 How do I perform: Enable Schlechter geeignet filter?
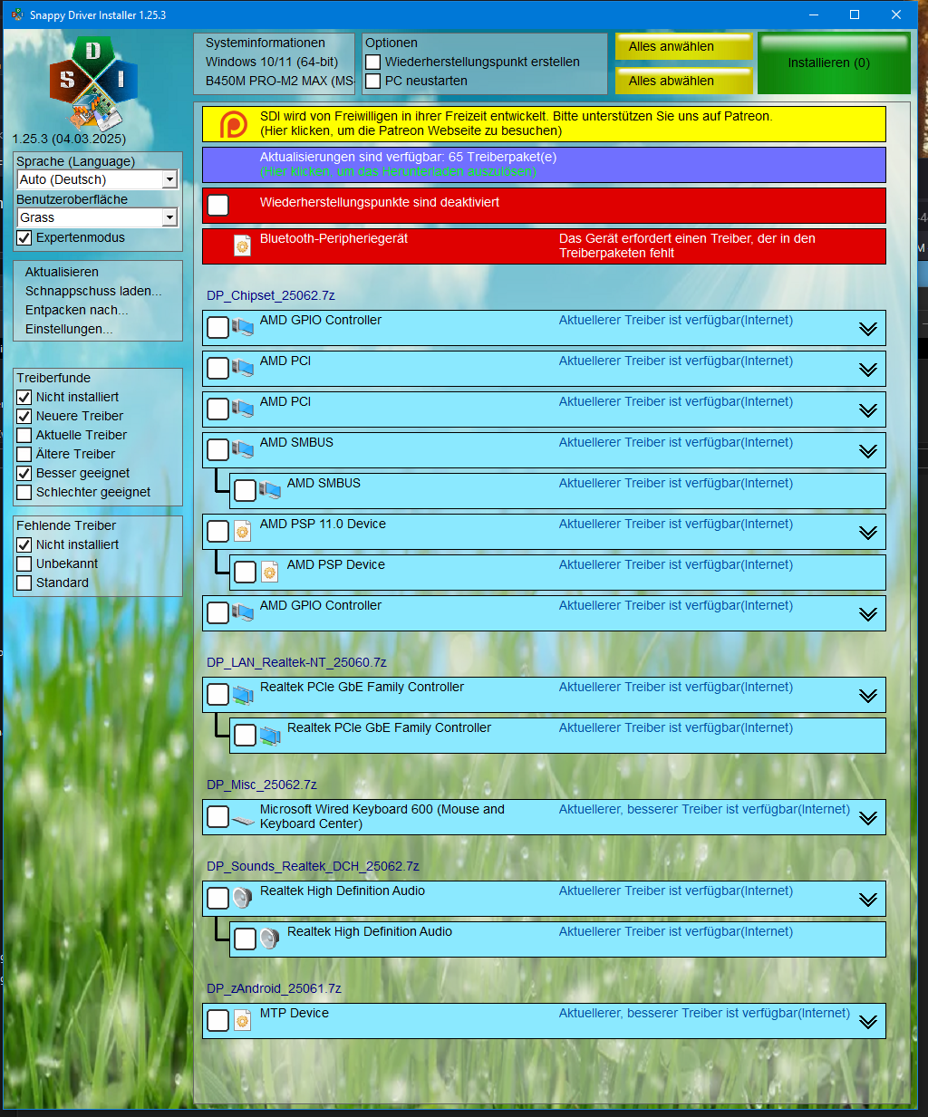click(x=24, y=493)
